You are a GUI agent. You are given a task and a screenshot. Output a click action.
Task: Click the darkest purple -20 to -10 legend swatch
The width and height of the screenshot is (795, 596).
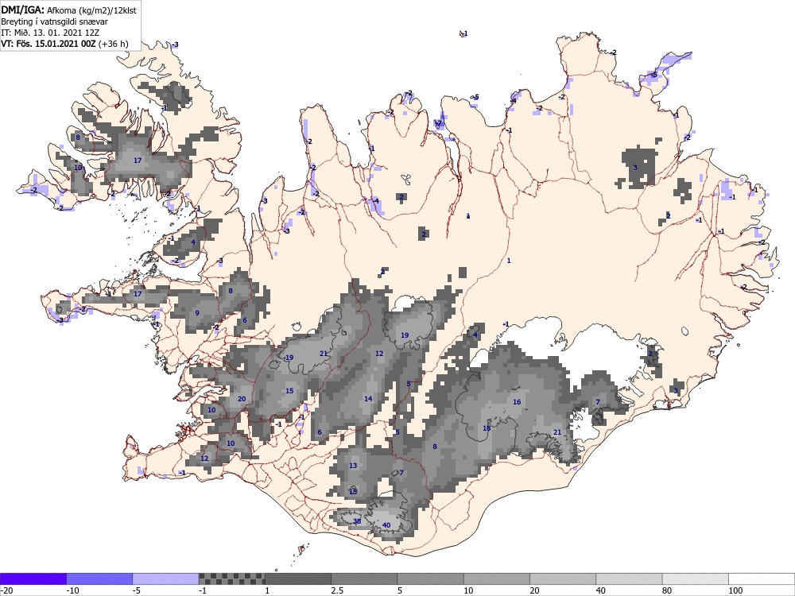[x=33, y=579]
